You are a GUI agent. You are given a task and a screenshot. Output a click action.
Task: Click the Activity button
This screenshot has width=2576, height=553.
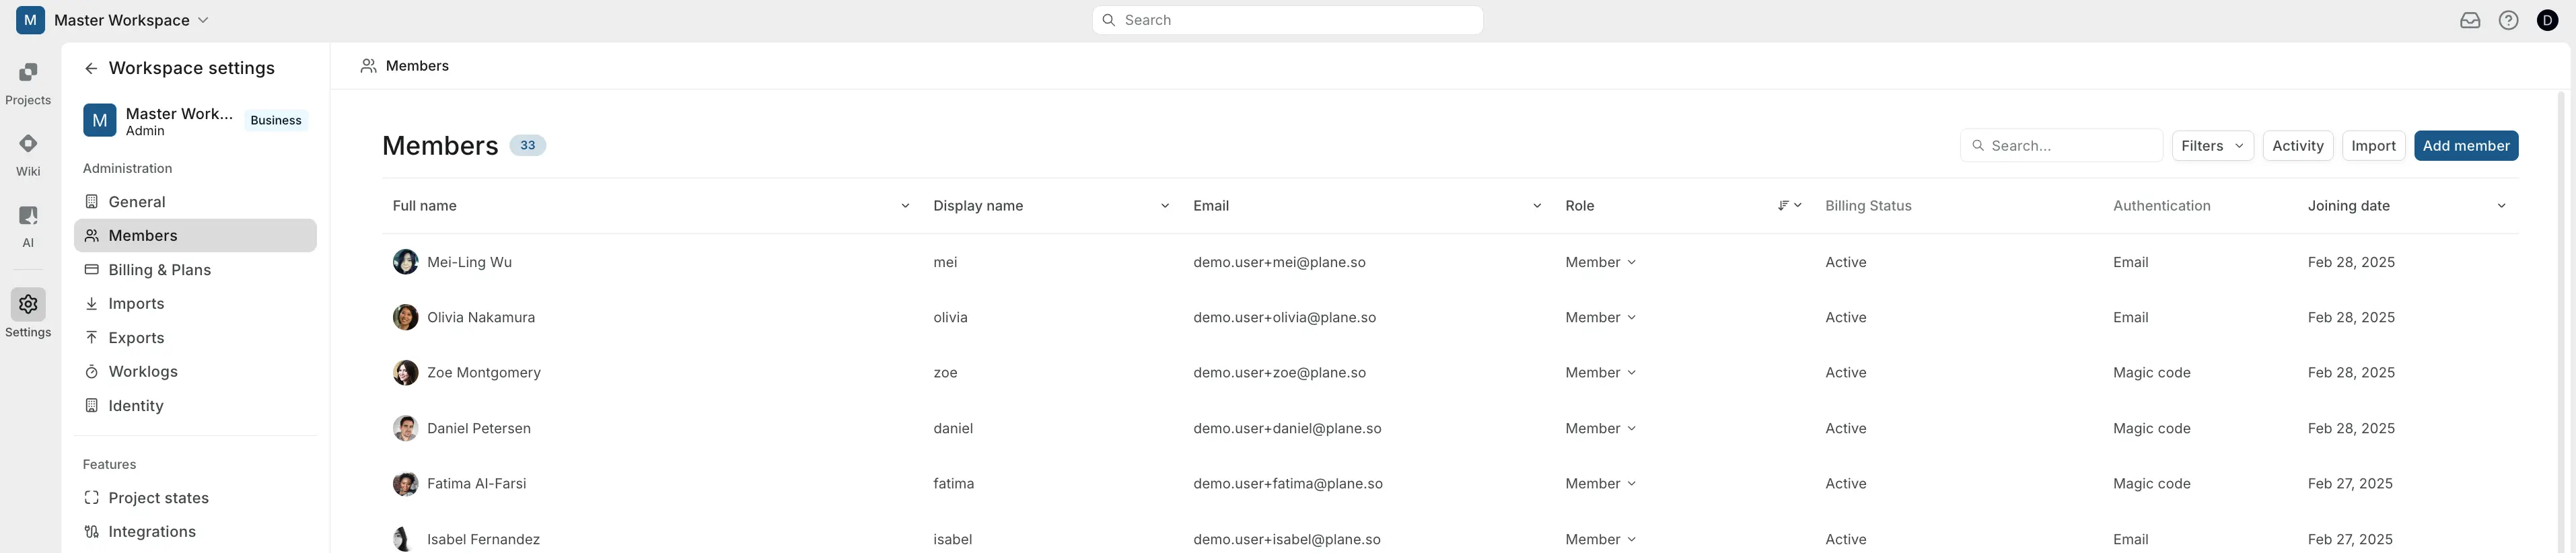(x=2297, y=146)
